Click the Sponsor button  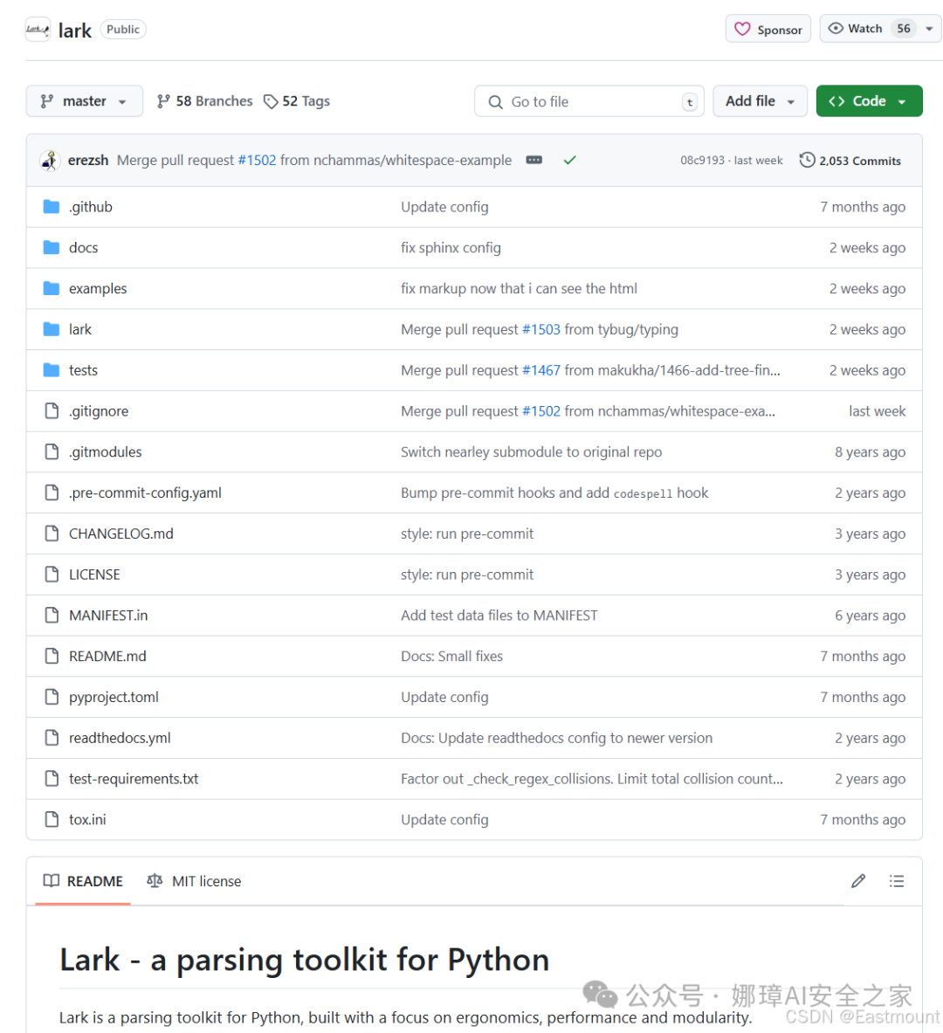click(768, 29)
